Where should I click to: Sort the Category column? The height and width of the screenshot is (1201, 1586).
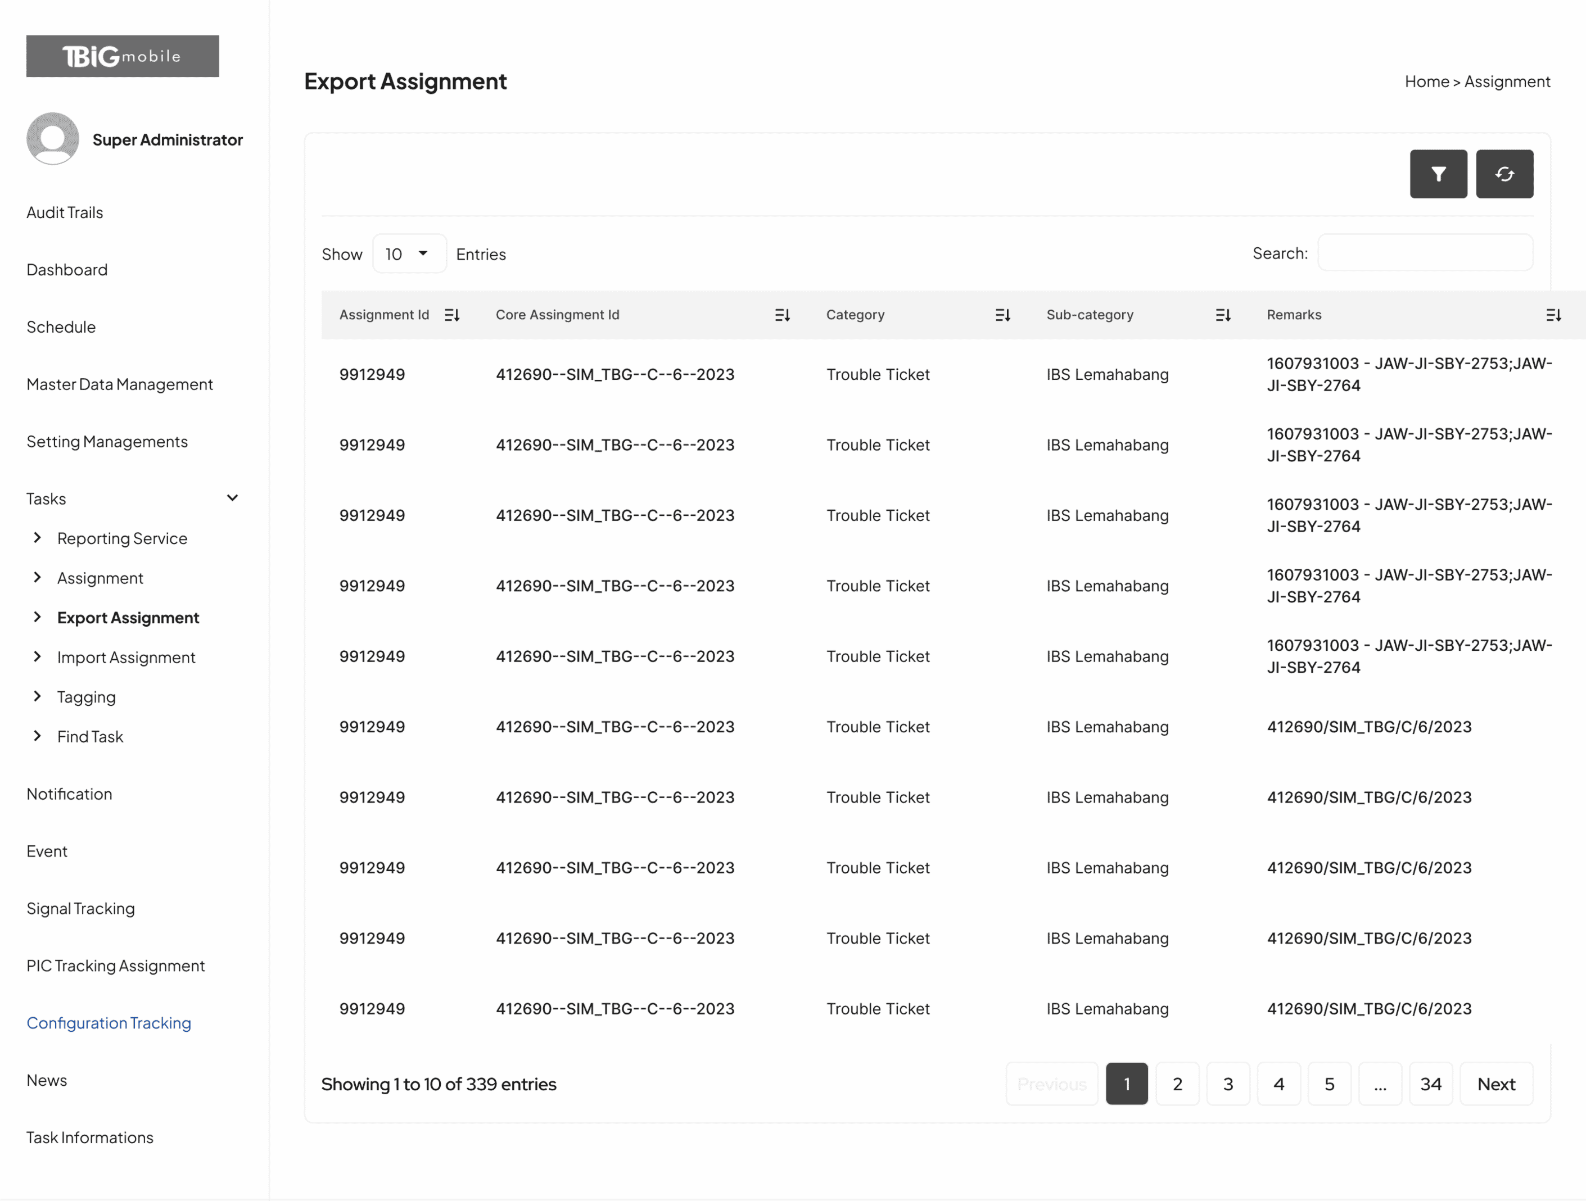pyautogui.click(x=1003, y=315)
